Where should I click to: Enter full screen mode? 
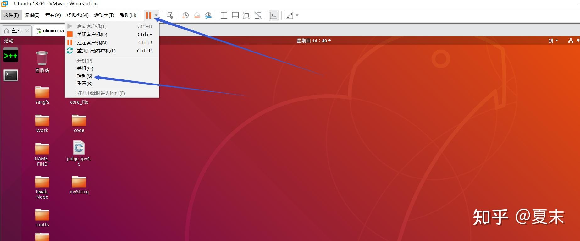coord(247,15)
